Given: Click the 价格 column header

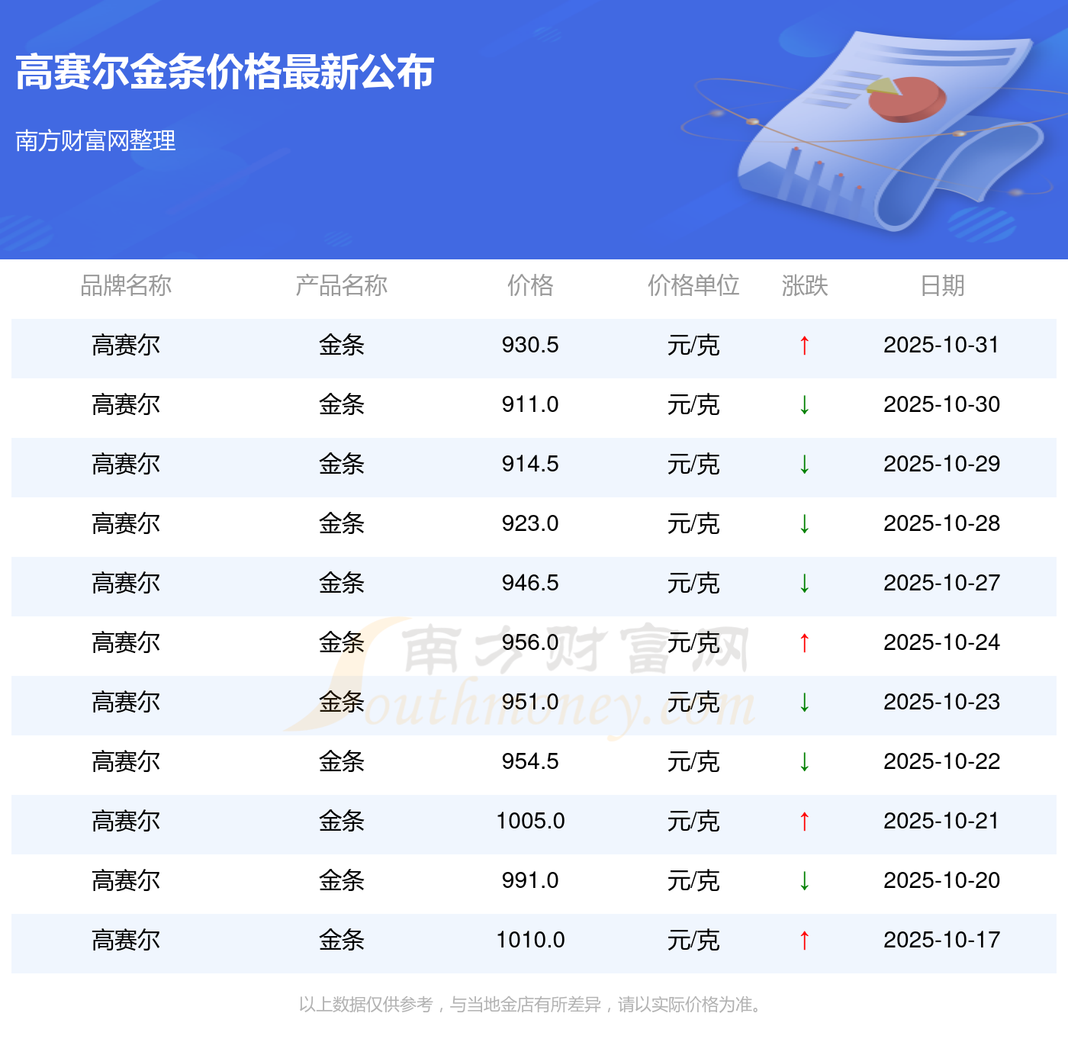Looking at the screenshot, I should pyautogui.click(x=530, y=285).
